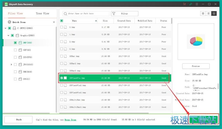
Task: Click the GIF folder icon
Action: (20, 50)
